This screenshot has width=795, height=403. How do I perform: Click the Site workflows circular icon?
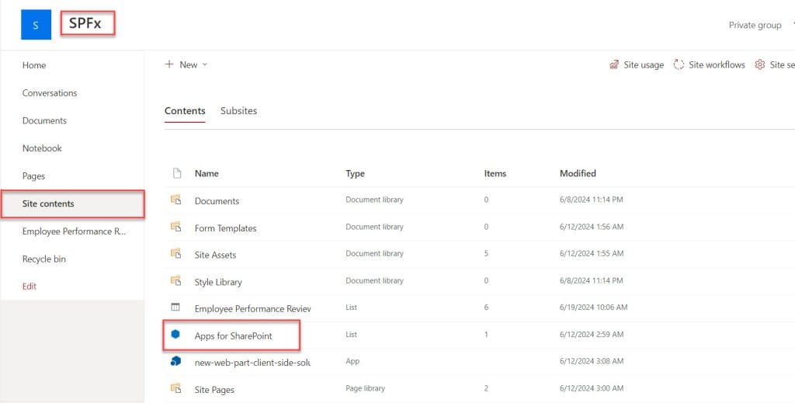click(x=679, y=65)
